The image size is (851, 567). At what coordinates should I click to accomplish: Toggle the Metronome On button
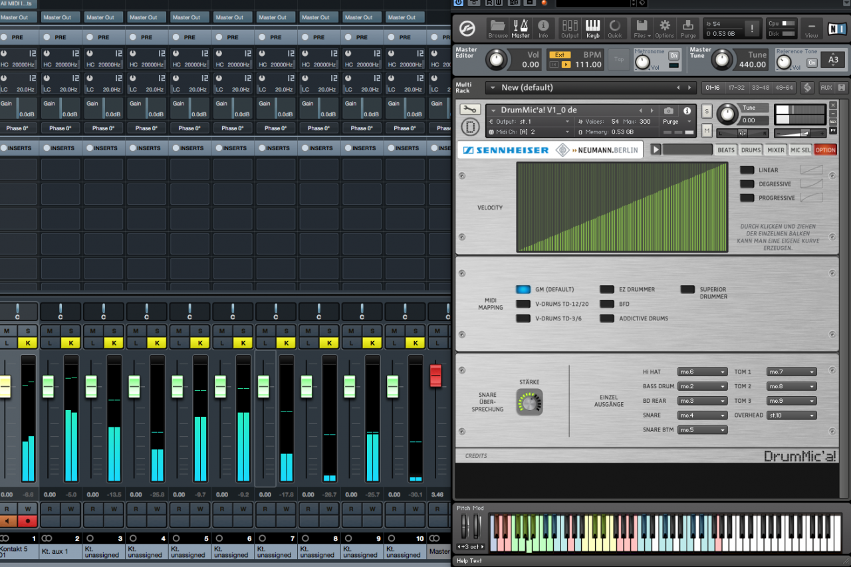pyautogui.click(x=674, y=55)
